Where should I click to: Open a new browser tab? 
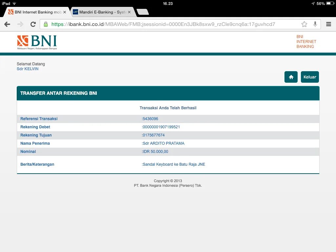[143, 12]
